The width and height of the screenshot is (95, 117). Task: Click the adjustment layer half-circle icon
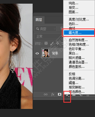67,95
